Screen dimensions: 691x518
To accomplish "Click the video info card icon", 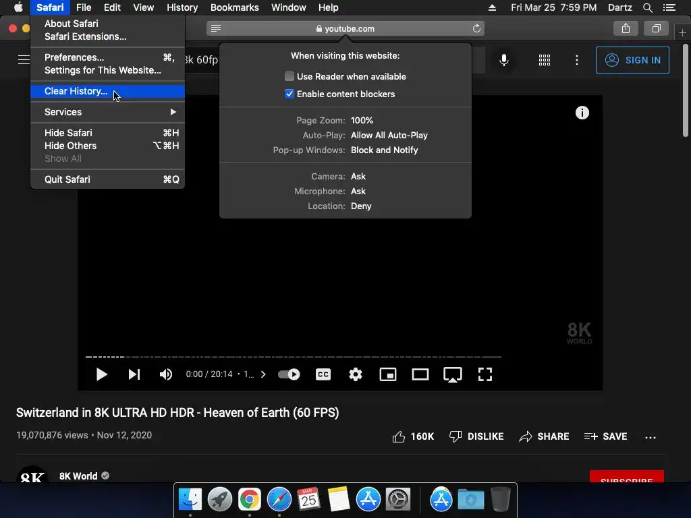I will tap(582, 113).
